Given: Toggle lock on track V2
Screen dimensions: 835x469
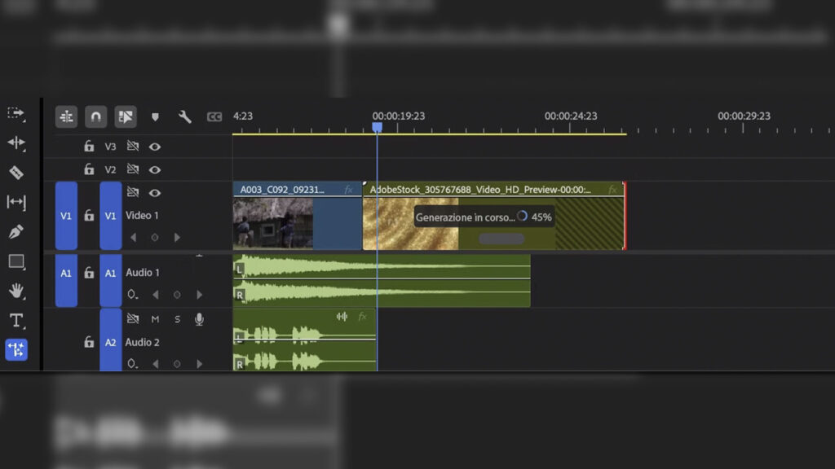Looking at the screenshot, I should [x=89, y=169].
